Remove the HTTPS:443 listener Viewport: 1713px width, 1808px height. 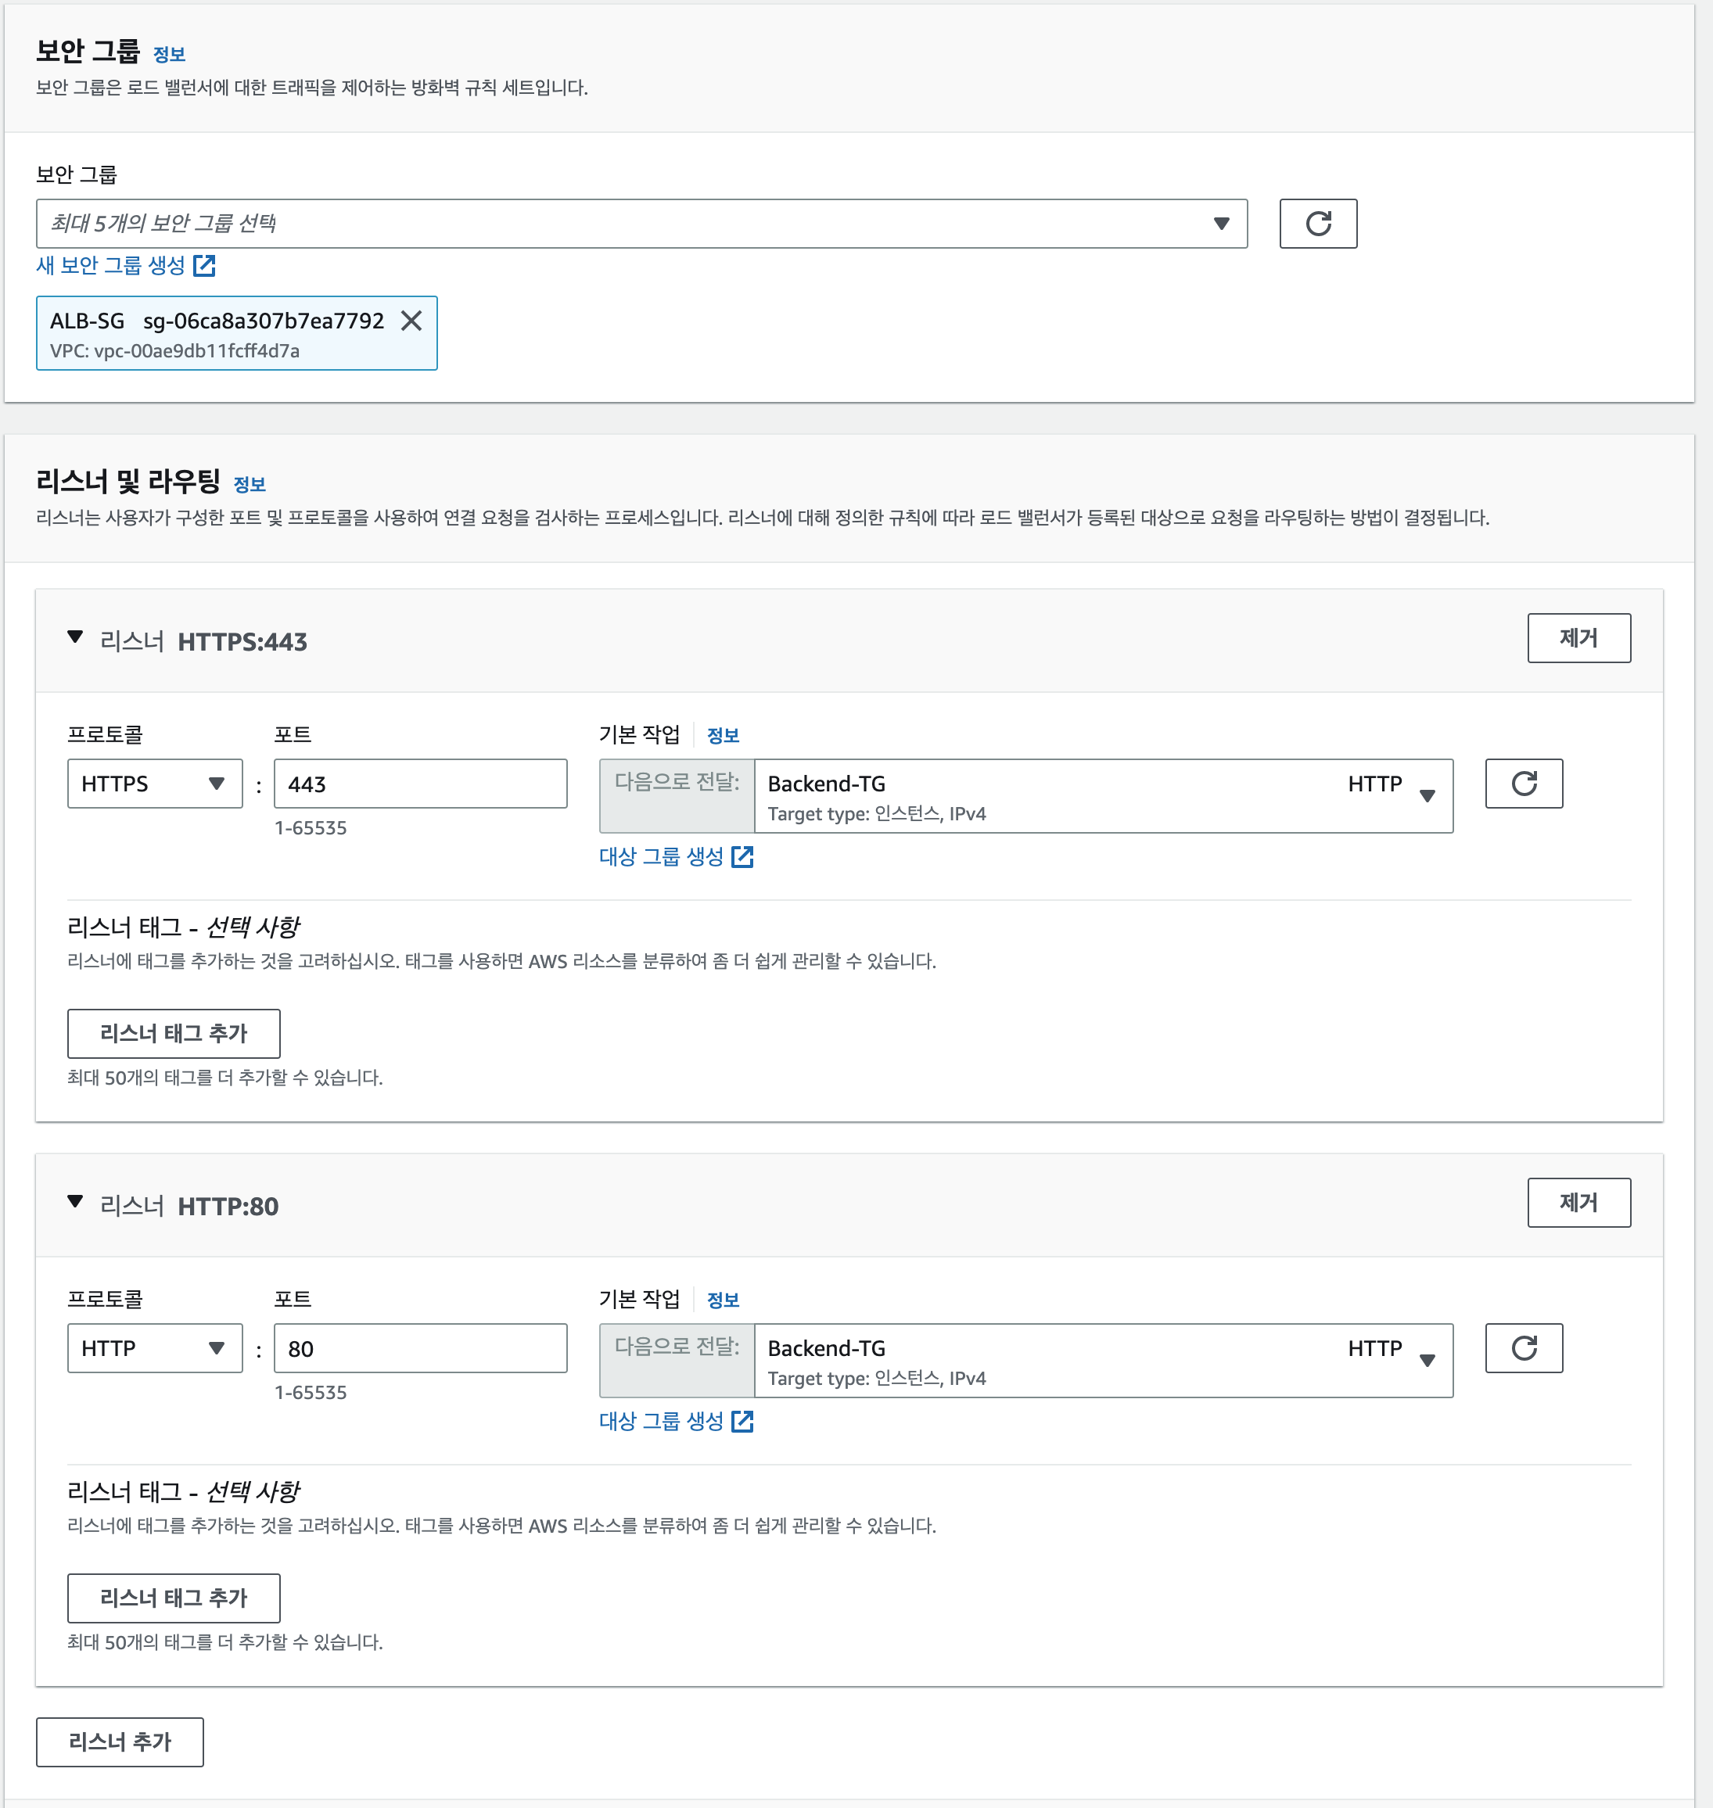[1578, 637]
